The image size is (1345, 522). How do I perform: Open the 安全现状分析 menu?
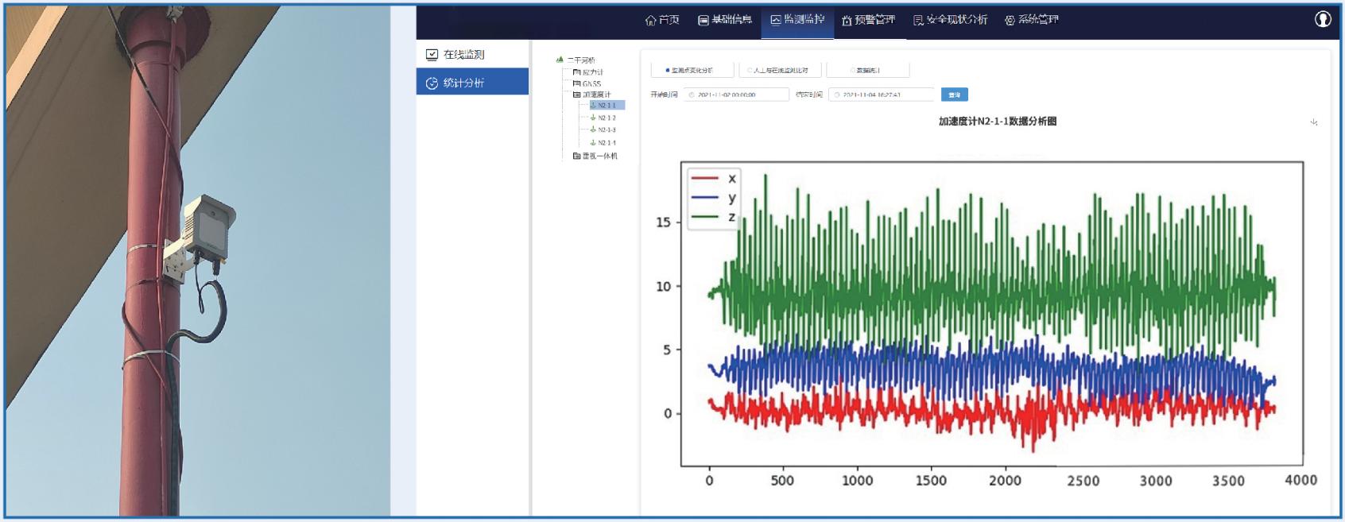click(x=950, y=20)
